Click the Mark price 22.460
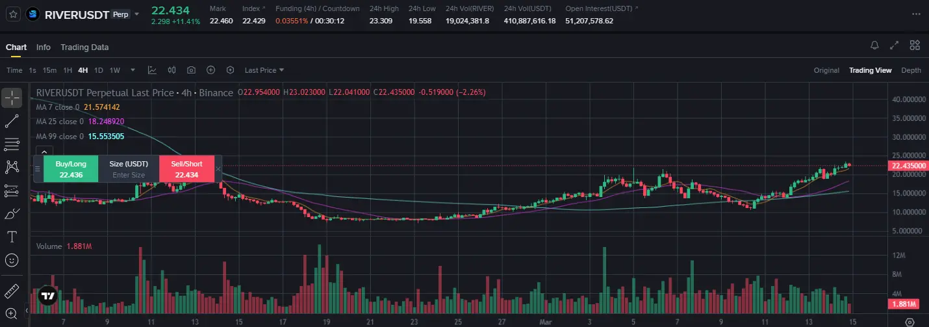Screen dimensions: 929x327 pyautogui.click(x=221, y=21)
